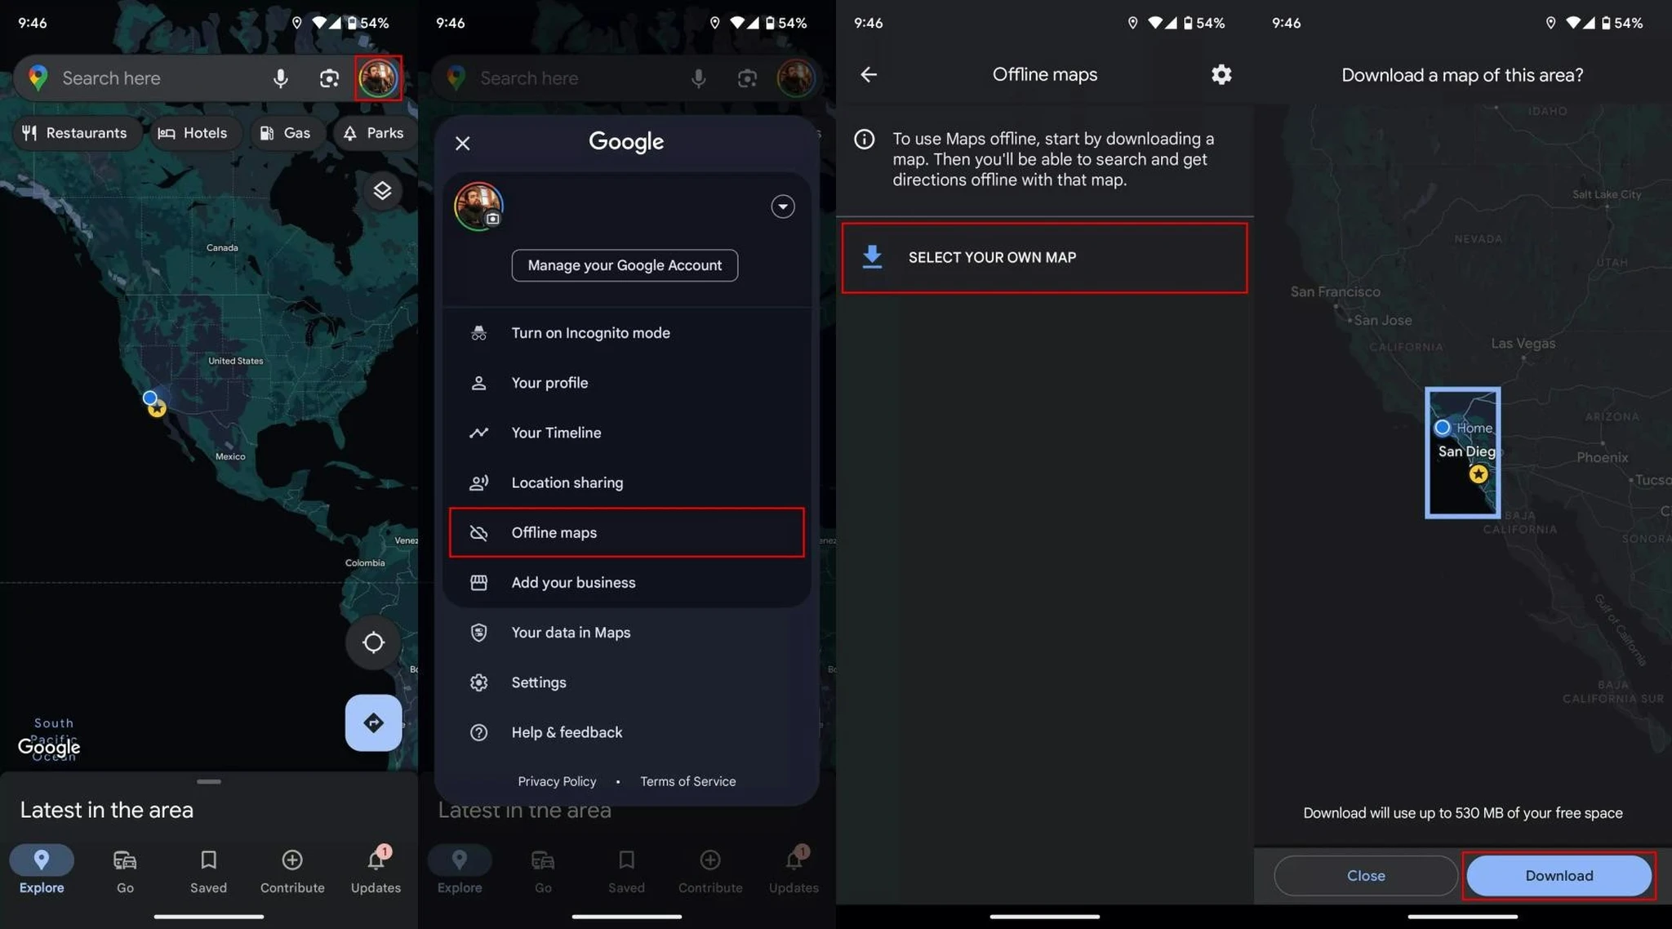Click the Download button for offline map

click(x=1558, y=875)
